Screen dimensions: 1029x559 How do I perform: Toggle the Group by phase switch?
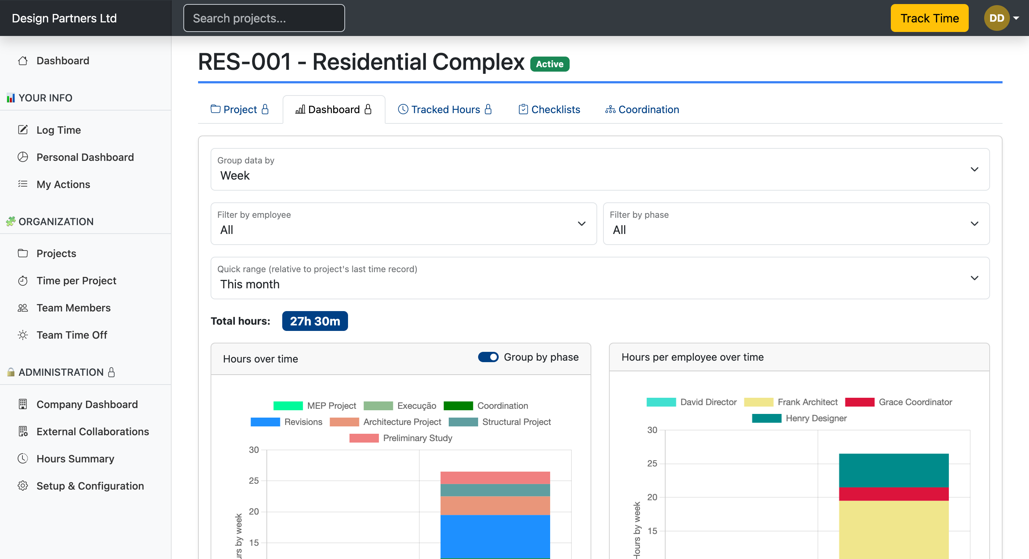tap(488, 357)
